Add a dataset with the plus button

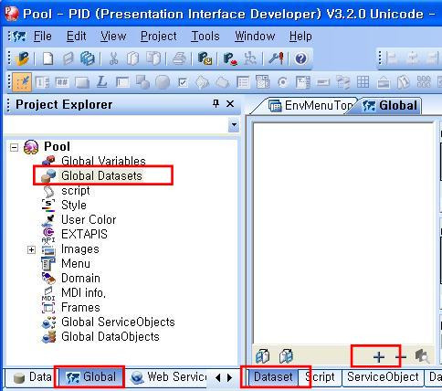click(x=379, y=356)
